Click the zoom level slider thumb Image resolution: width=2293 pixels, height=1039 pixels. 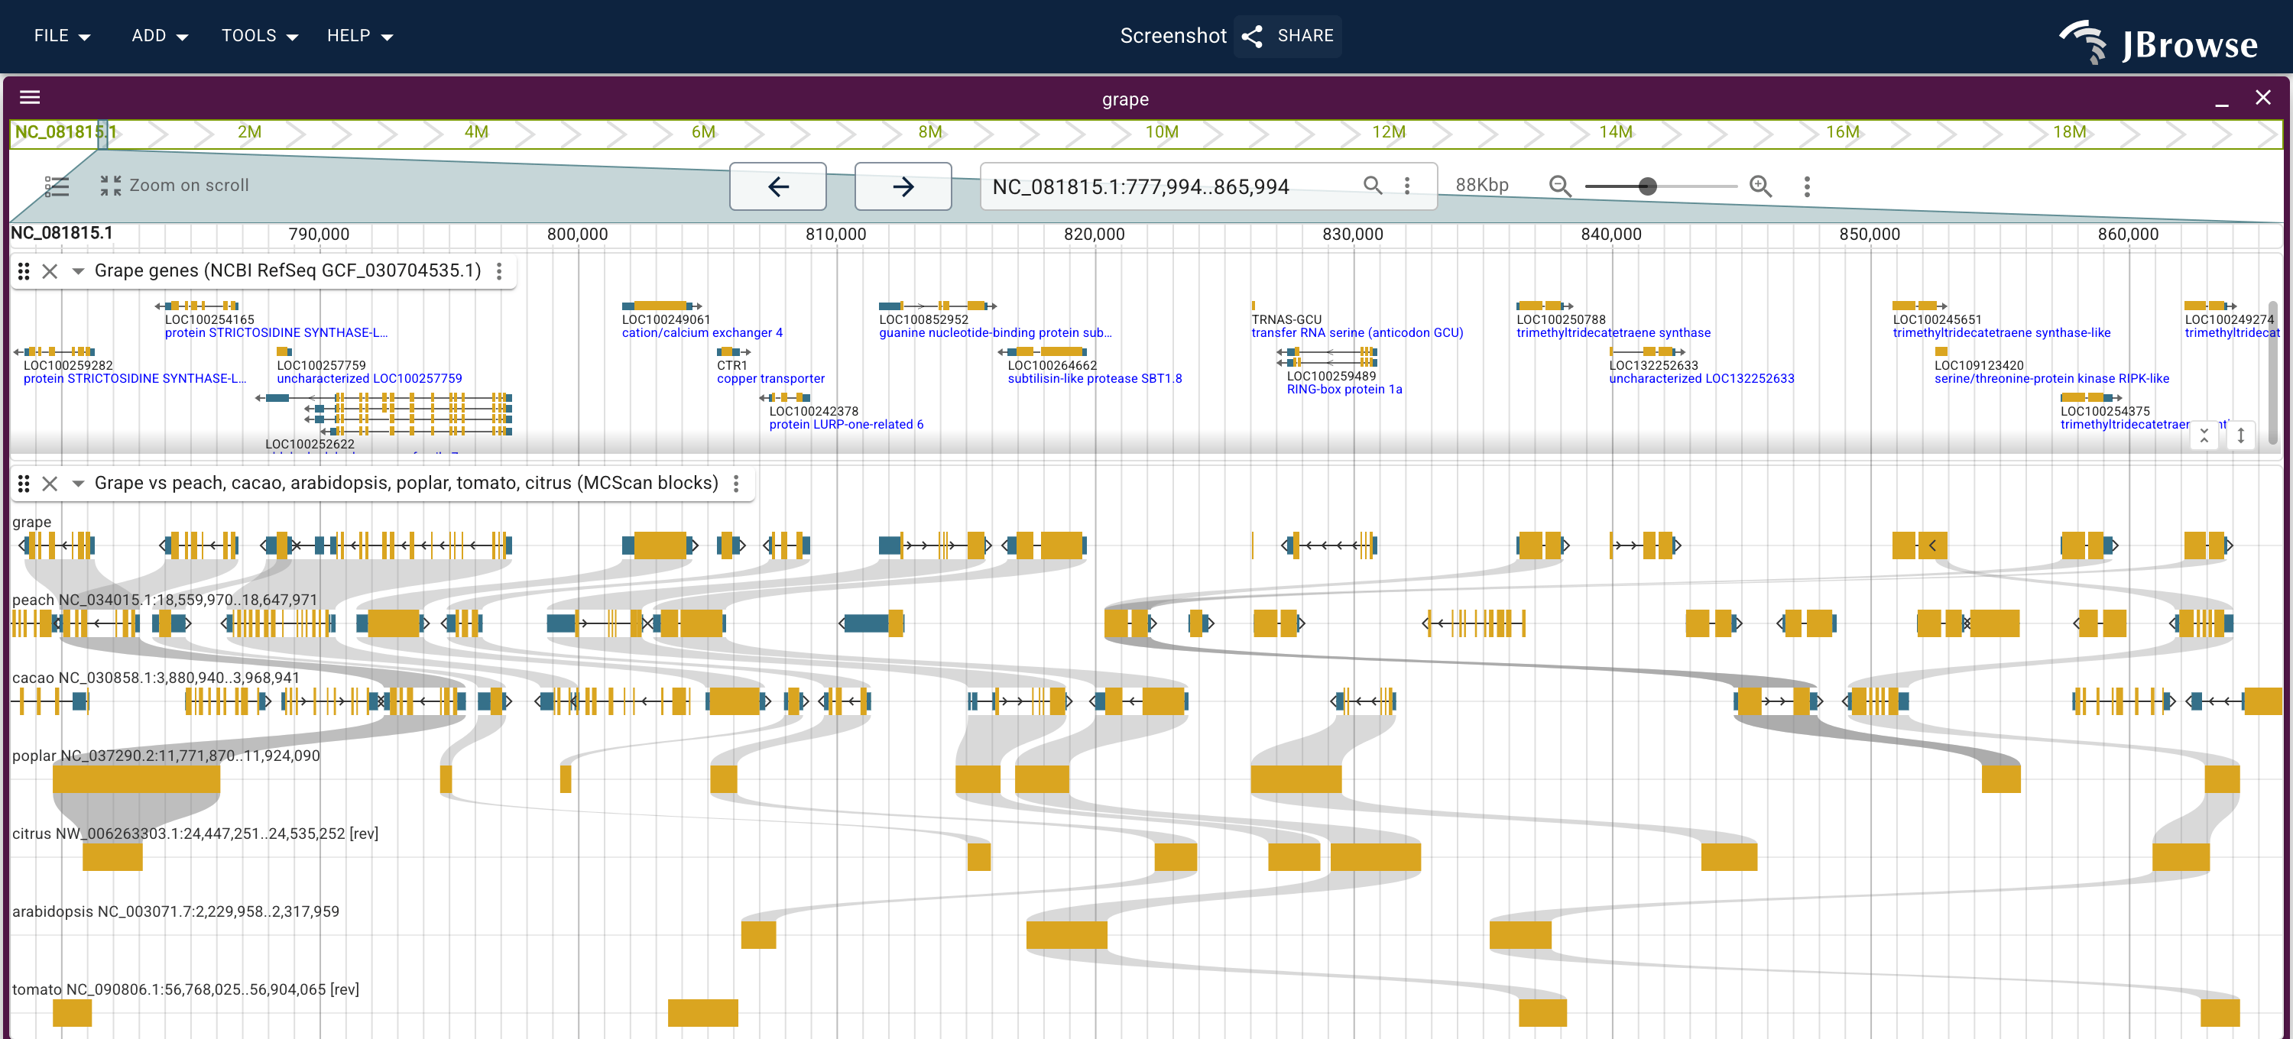1648,186
